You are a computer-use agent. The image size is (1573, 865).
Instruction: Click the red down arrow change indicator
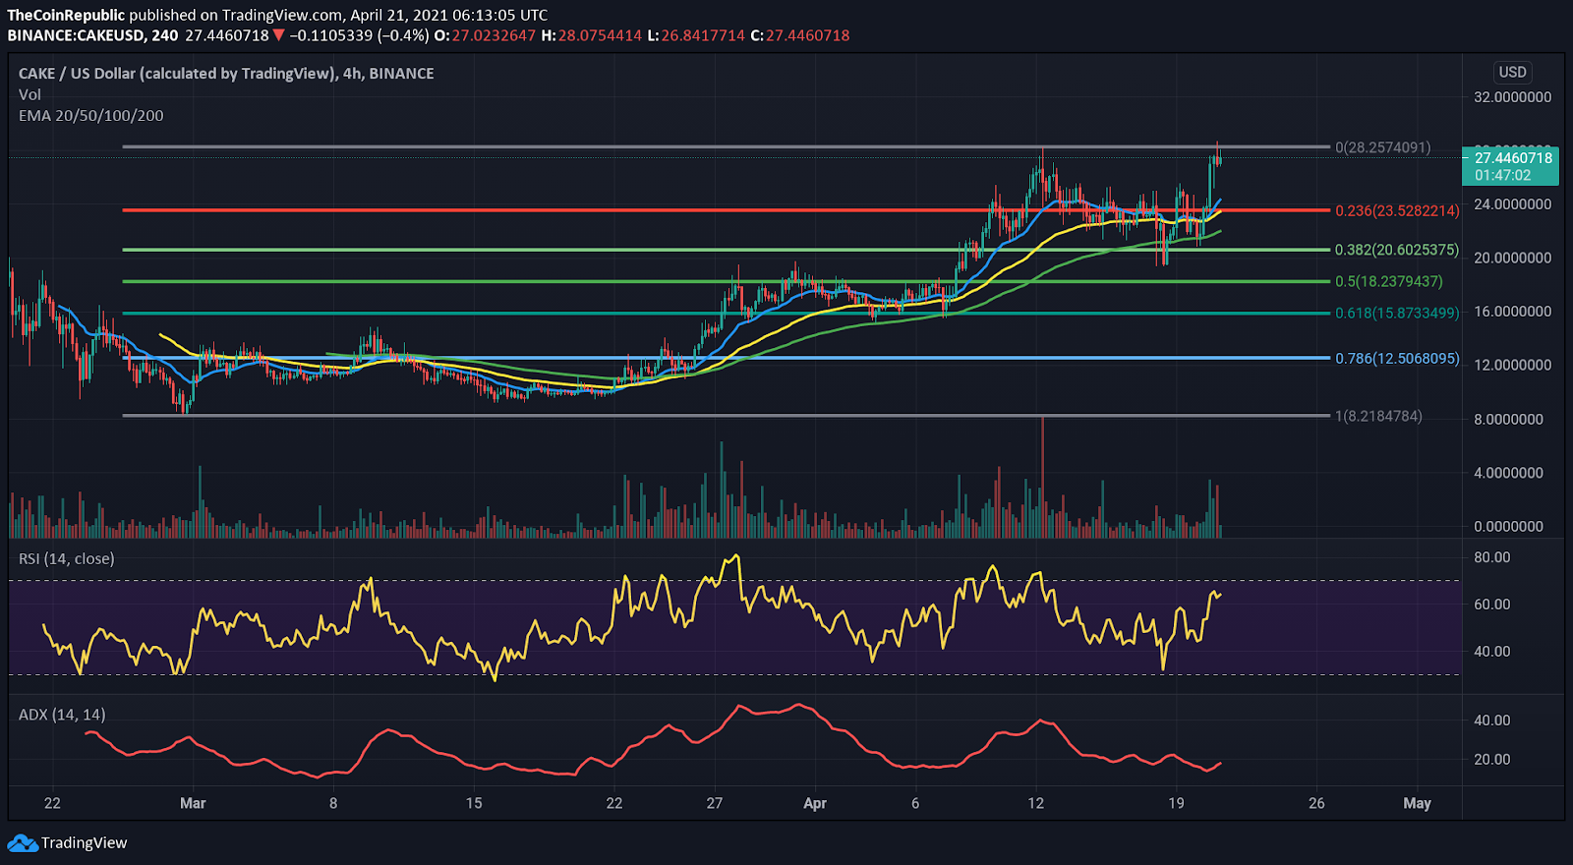279,35
